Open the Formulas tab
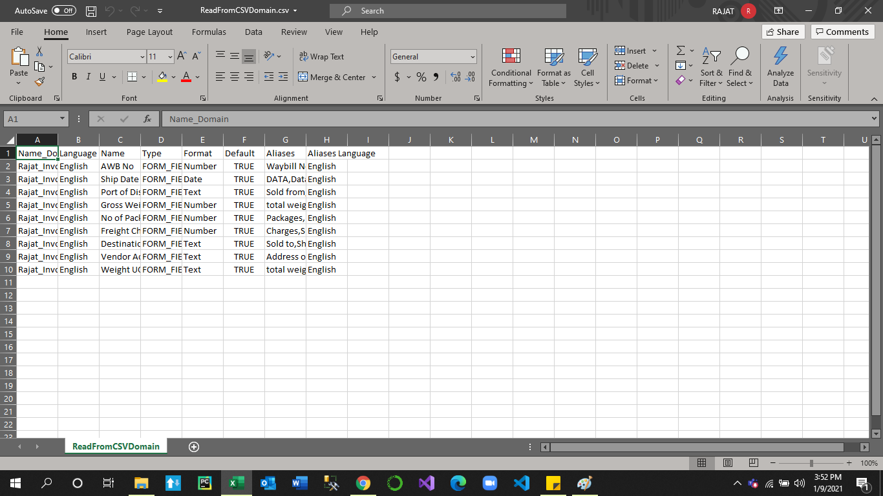This screenshot has width=883, height=496. coord(209,32)
